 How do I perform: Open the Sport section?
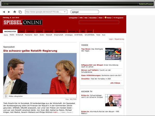[x=36, y=35]
